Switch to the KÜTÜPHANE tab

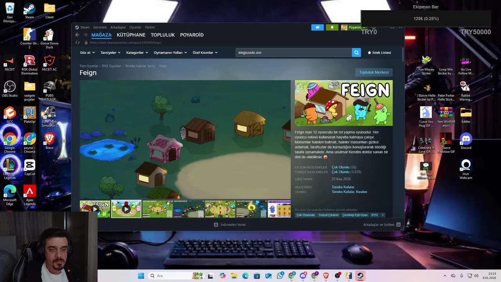coord(131,35)
